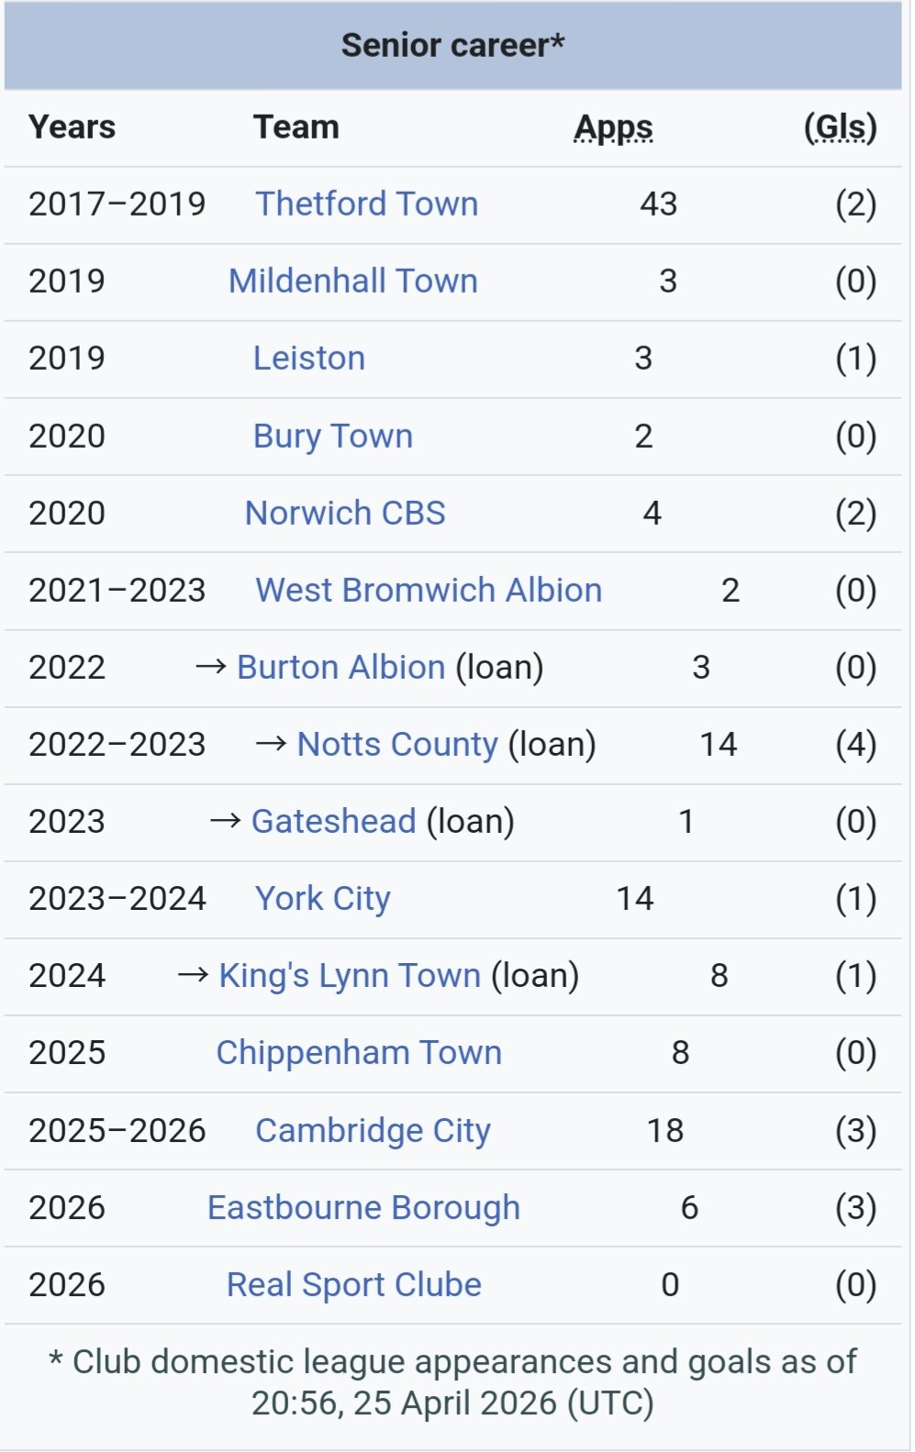Open the Bury Town page
The image size is (915, 1452).
333,436
